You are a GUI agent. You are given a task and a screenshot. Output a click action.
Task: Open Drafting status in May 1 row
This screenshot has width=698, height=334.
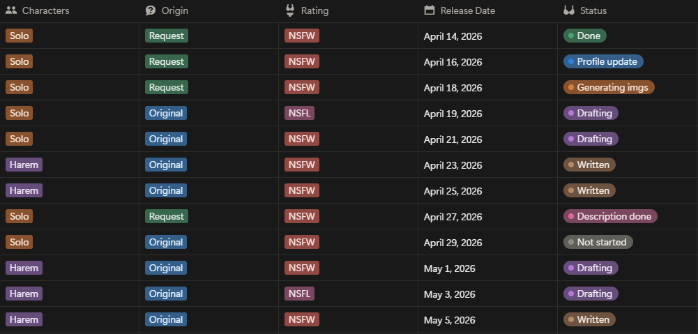click(591, 268)
